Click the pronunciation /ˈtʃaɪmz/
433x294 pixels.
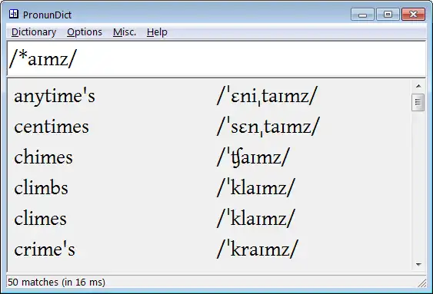[253, 157]
